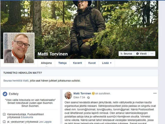Open the Lex Lappia link
The height and width of the screenshot is (124, 165).
(x=45, y=122)
